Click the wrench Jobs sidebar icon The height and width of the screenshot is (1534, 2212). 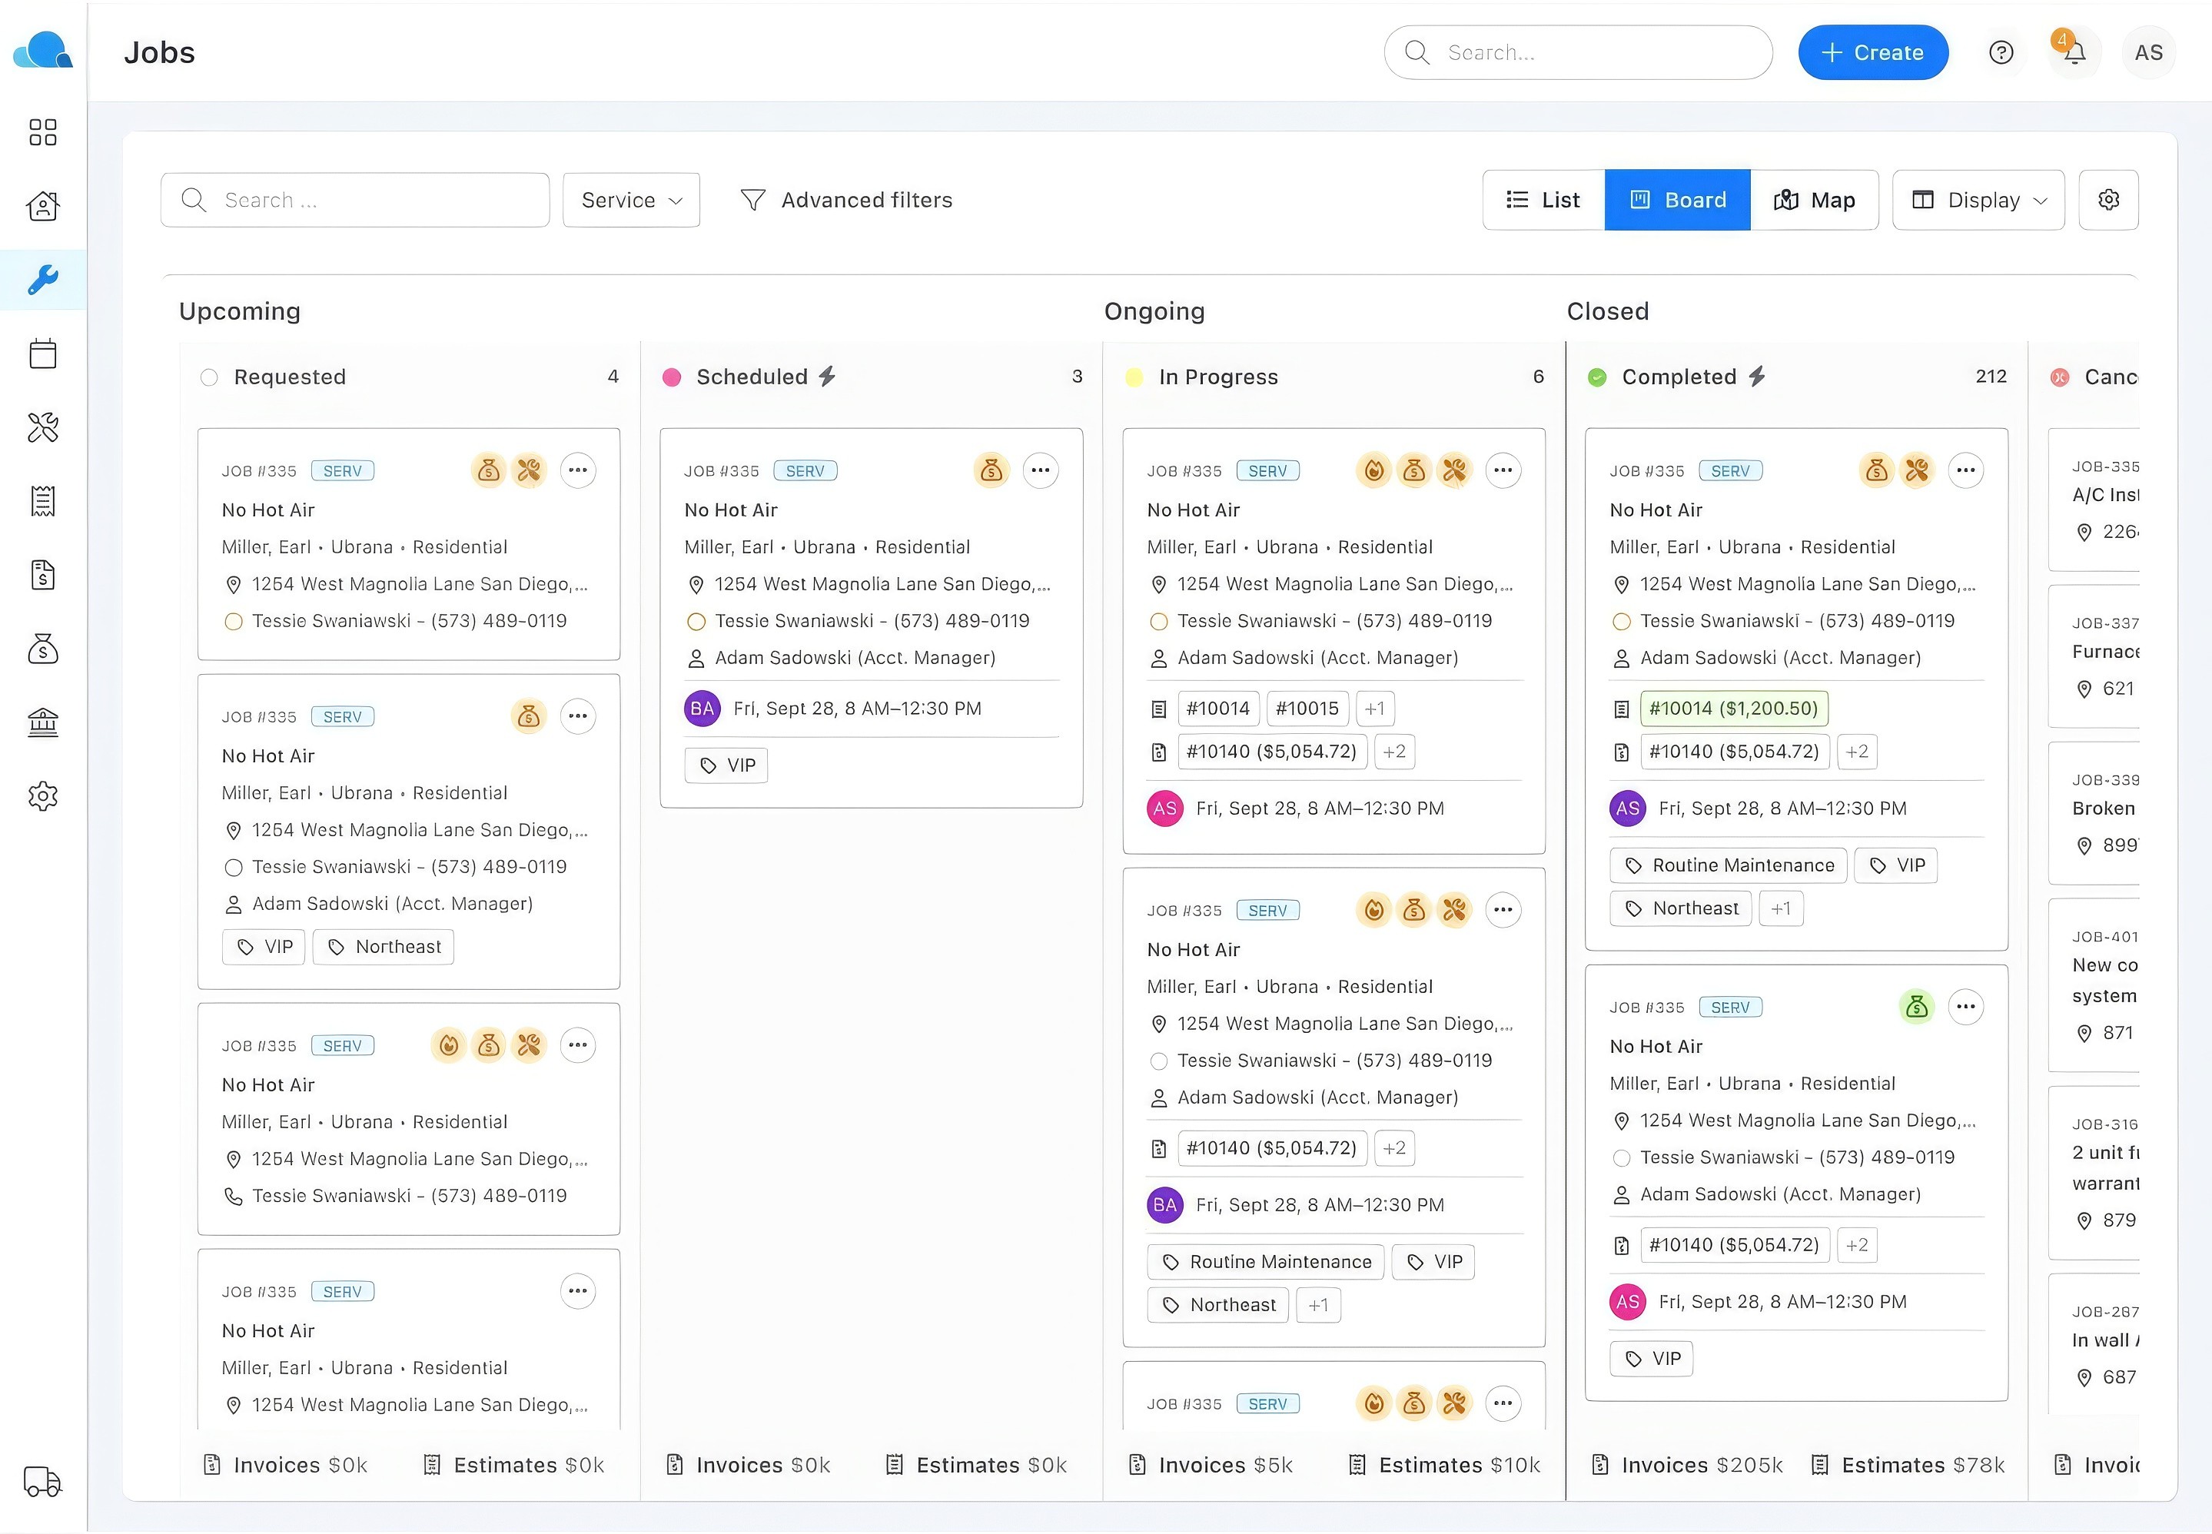(x=43, y=280)
